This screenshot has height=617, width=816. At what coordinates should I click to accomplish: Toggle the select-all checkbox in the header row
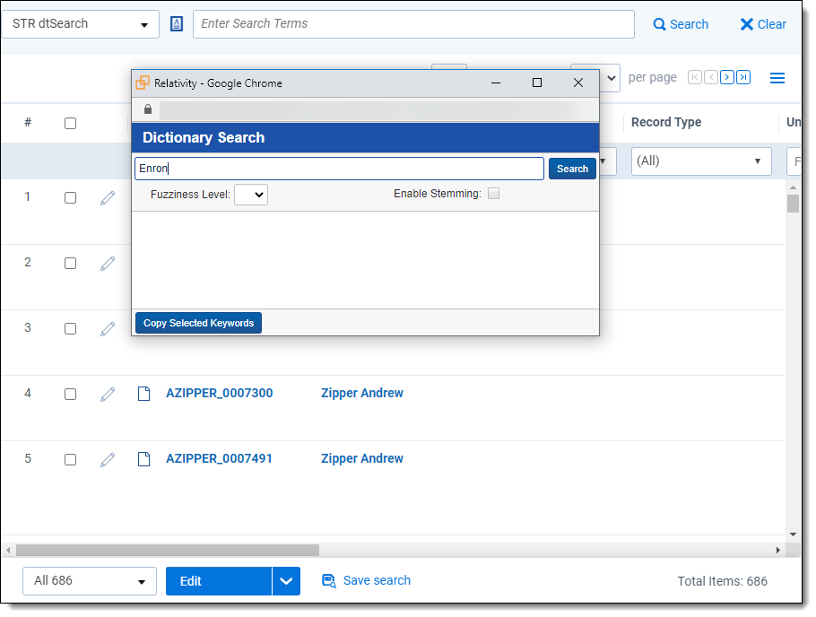click(70, 124)
